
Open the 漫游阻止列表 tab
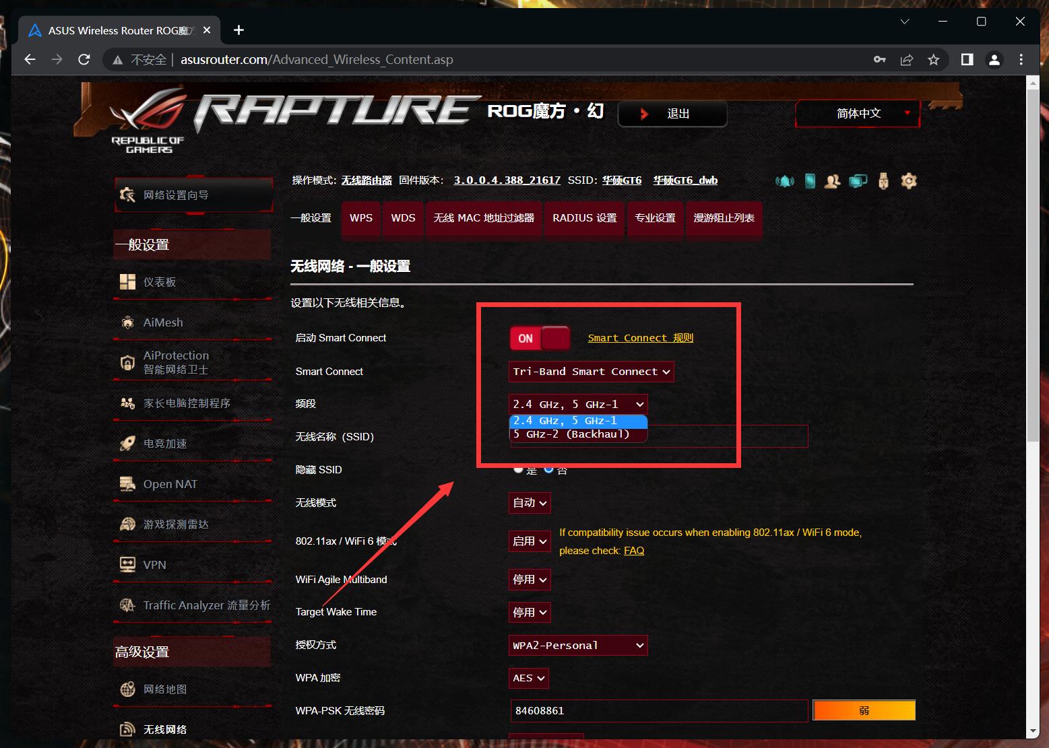[x=724, y=218]
